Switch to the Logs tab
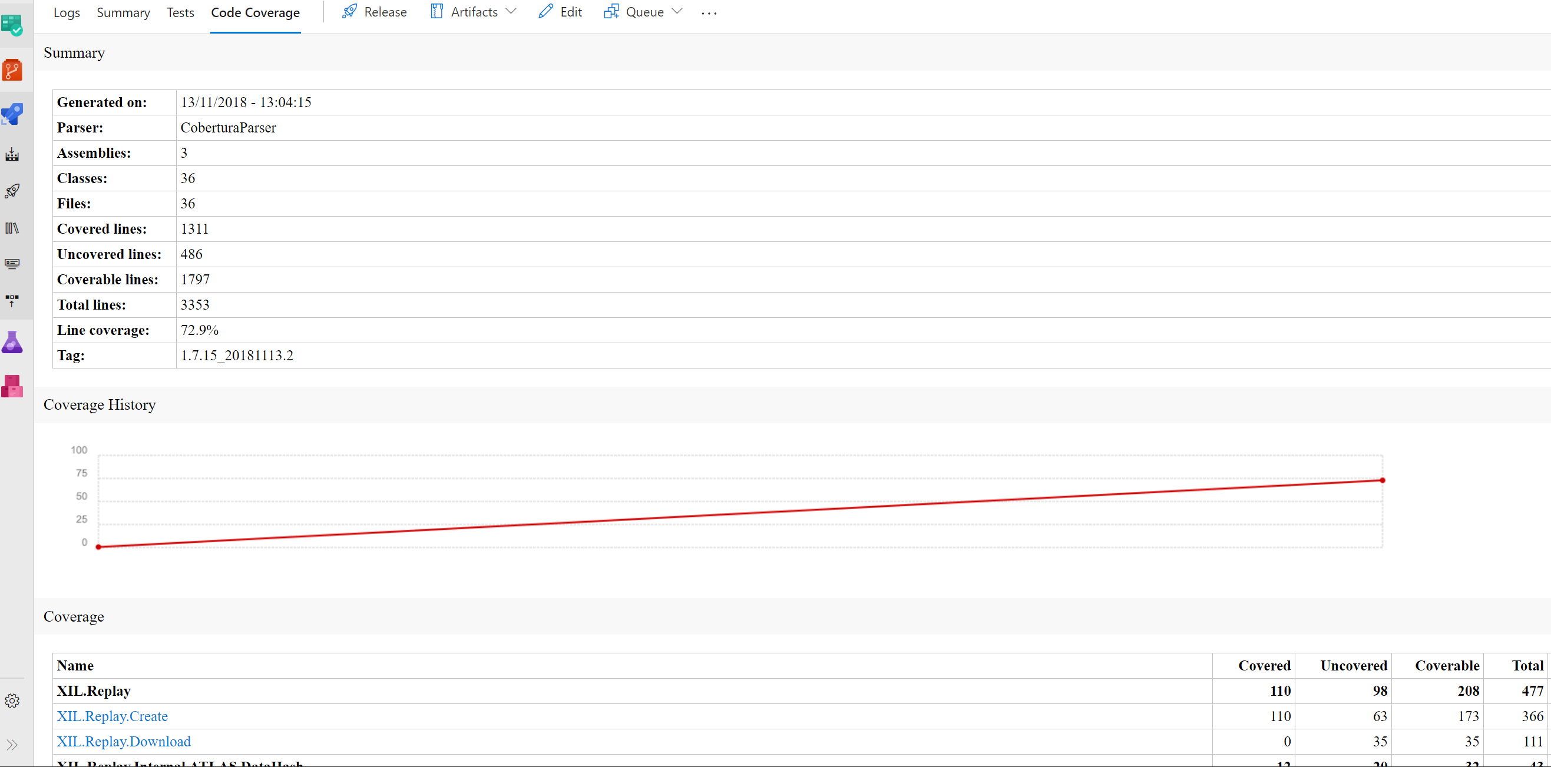This screenshot has width=1551, height=767. (x=66, y=12)
